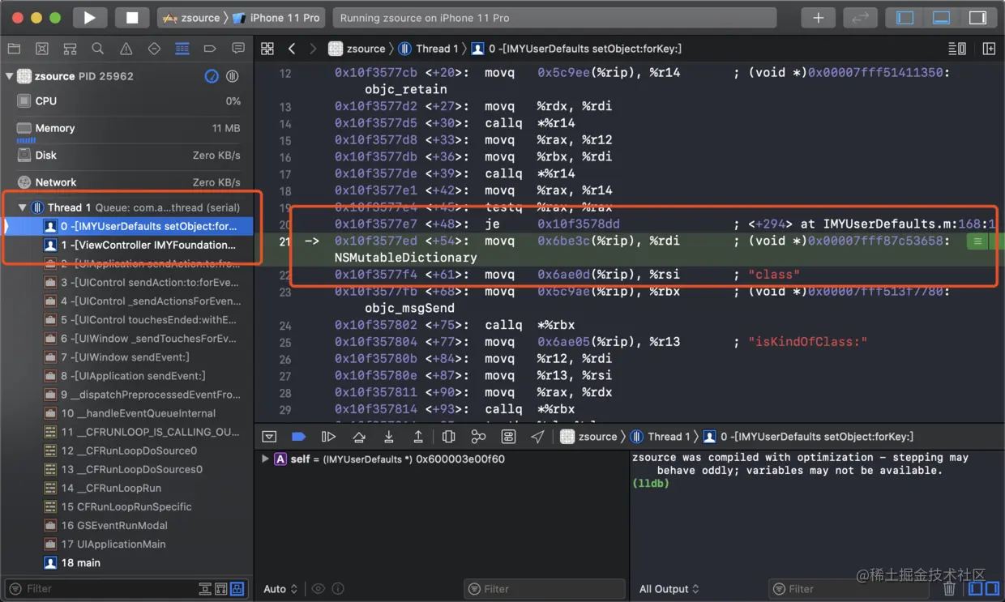1005x602 pixels.
Task: Open the Project navigator folder icon
Action: (x=14, y=49)
